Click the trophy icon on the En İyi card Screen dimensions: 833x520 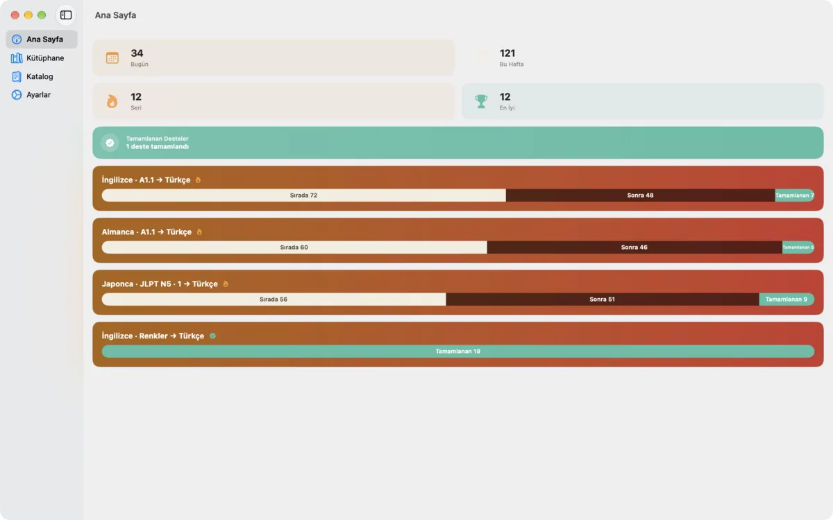(x=481, y=101)
